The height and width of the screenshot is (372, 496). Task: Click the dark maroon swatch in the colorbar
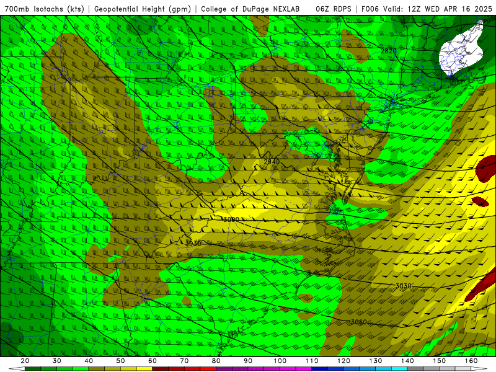click(161, 369)
